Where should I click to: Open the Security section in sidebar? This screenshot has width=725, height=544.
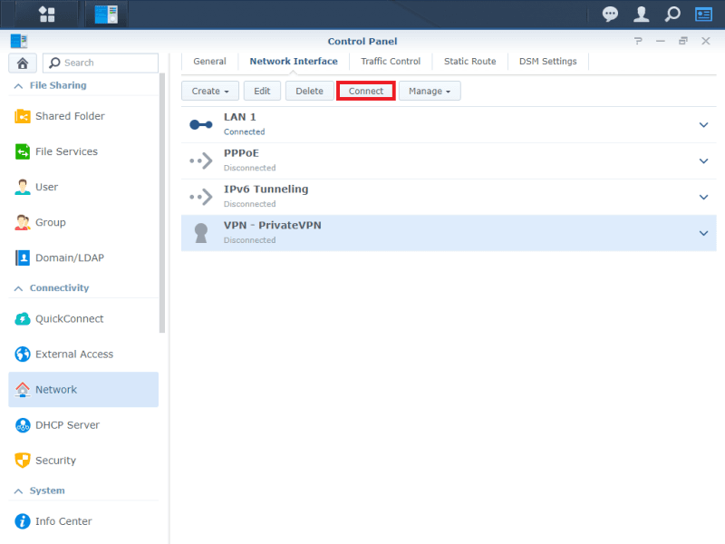tap(55, 461)
